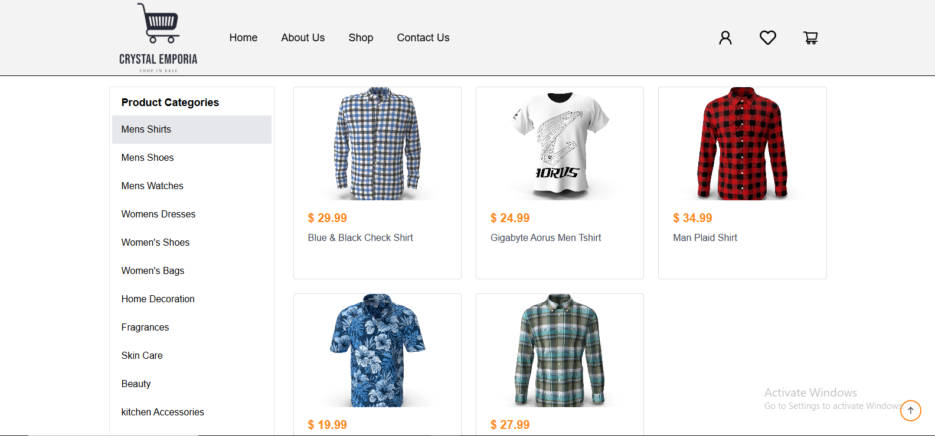Image resolution: width=935 pixels, height=436 pixels.
Task: Select the kitchen Accessories category
Action: pos(192,412)
